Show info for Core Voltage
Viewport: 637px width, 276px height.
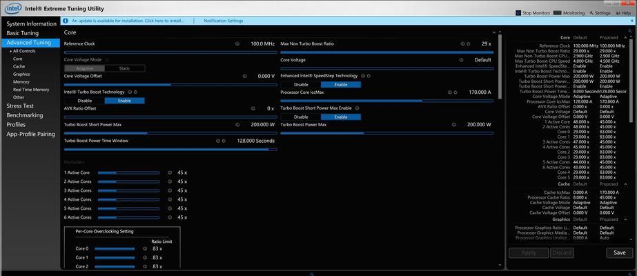[x=461, y=59]
